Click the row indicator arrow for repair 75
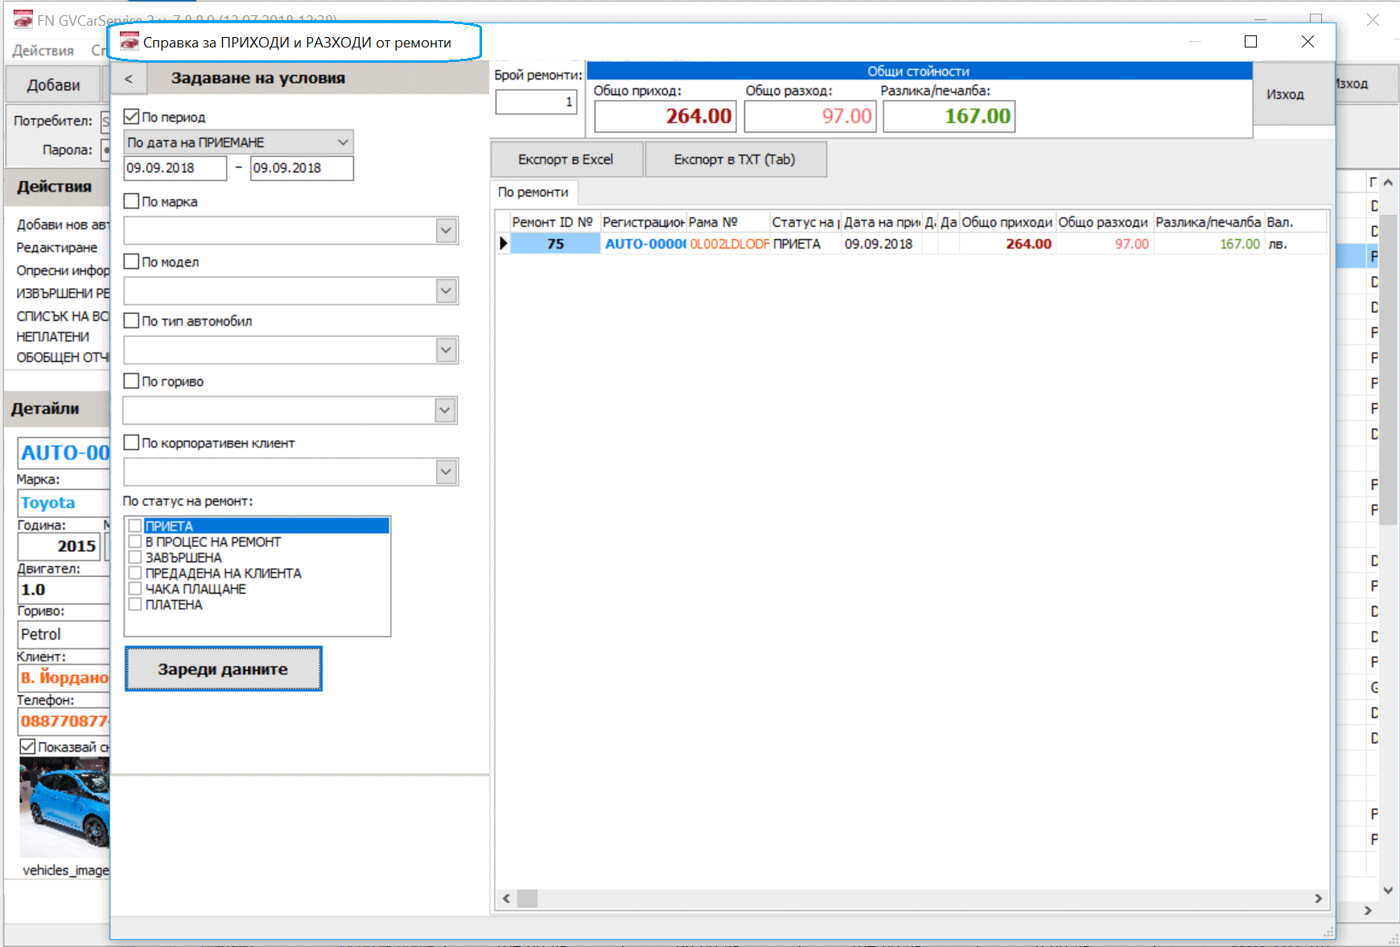The height and width of the screenshot is (947, 1400). pos(503,243)
